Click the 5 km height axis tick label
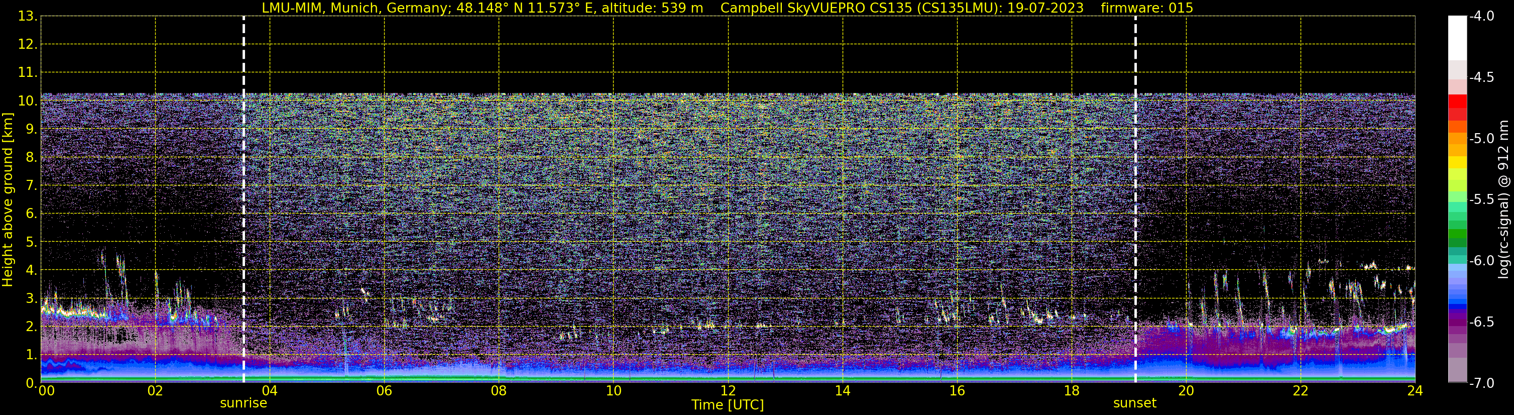Viewport: 1514px width, 415px height. 31,242
